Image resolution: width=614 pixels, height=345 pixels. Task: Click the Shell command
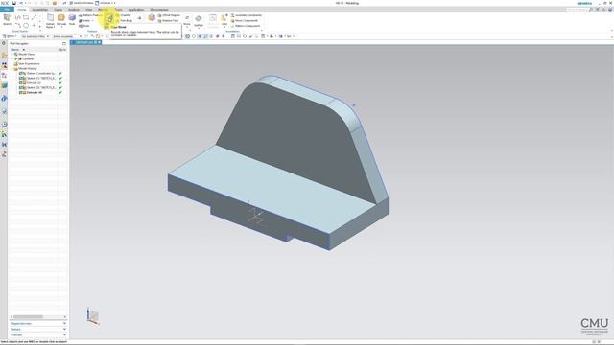[85, 26]
